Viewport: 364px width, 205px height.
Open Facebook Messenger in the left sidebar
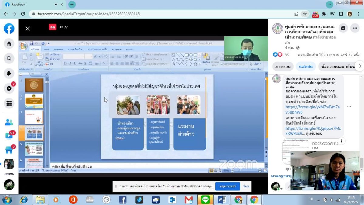9,88
